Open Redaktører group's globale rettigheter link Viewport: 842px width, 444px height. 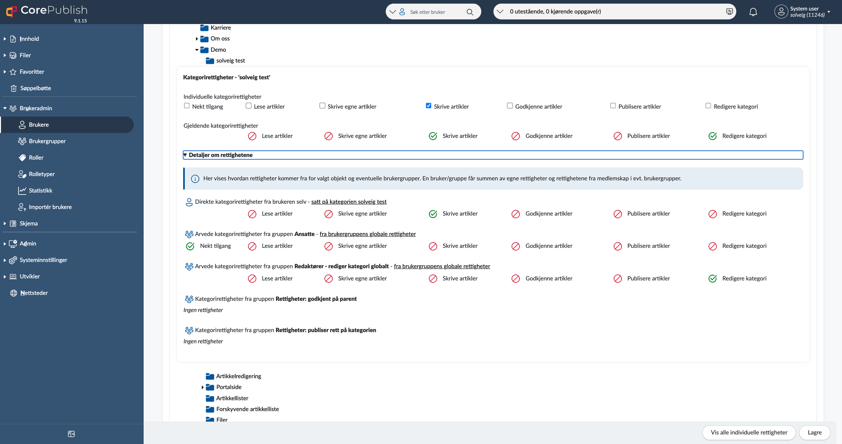[x=442, y=266]
